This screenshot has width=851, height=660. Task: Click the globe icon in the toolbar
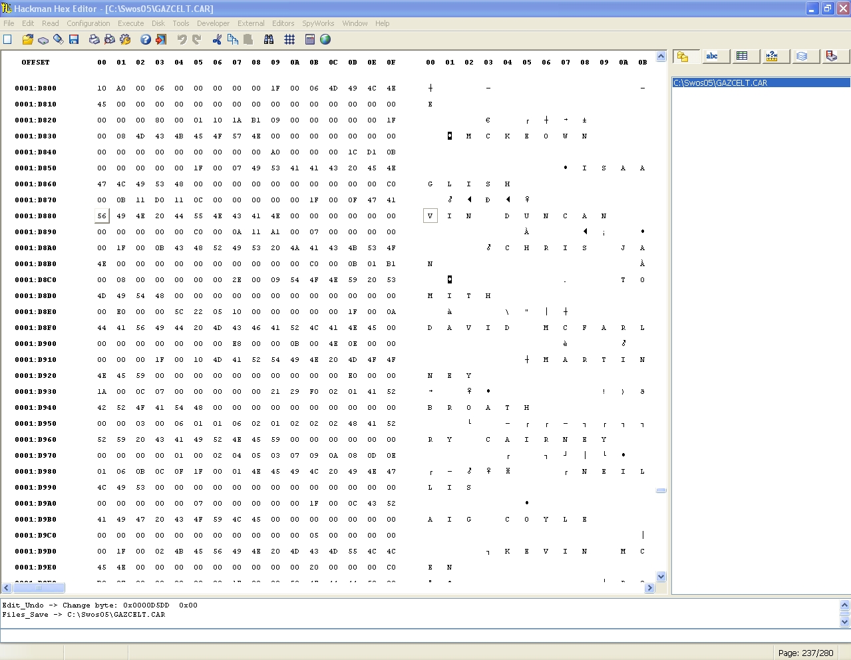(x=325, y=40)
